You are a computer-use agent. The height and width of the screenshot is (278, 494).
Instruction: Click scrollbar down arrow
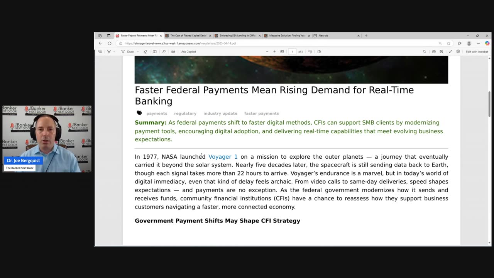489,243
